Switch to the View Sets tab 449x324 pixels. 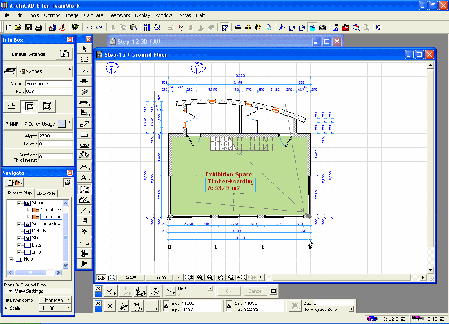point(46,194)
